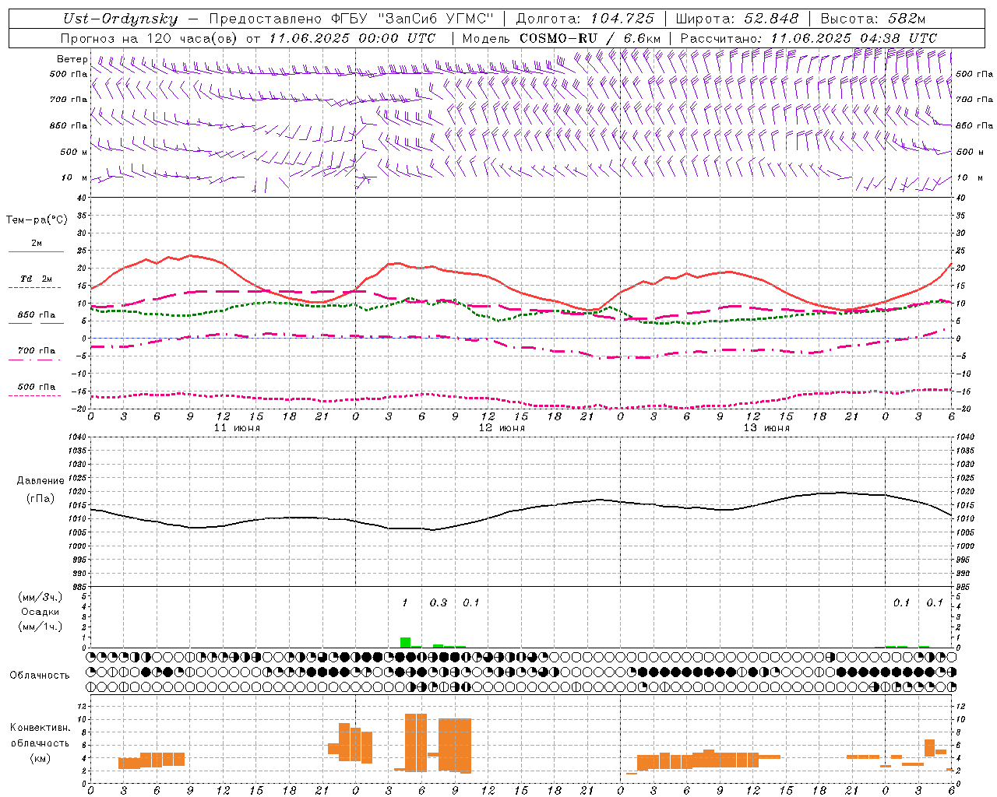Screen dimensions: 997x797
Task: Click the 'Ветер' wind panel label
Action: [72, 59]
